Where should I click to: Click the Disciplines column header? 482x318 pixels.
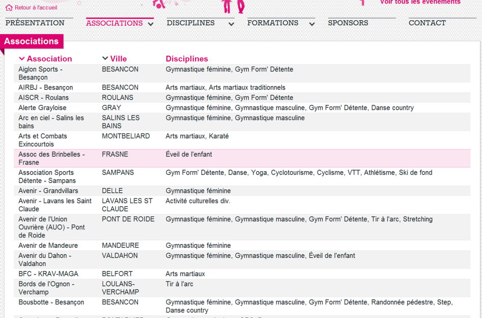click(x=187, y=59)
